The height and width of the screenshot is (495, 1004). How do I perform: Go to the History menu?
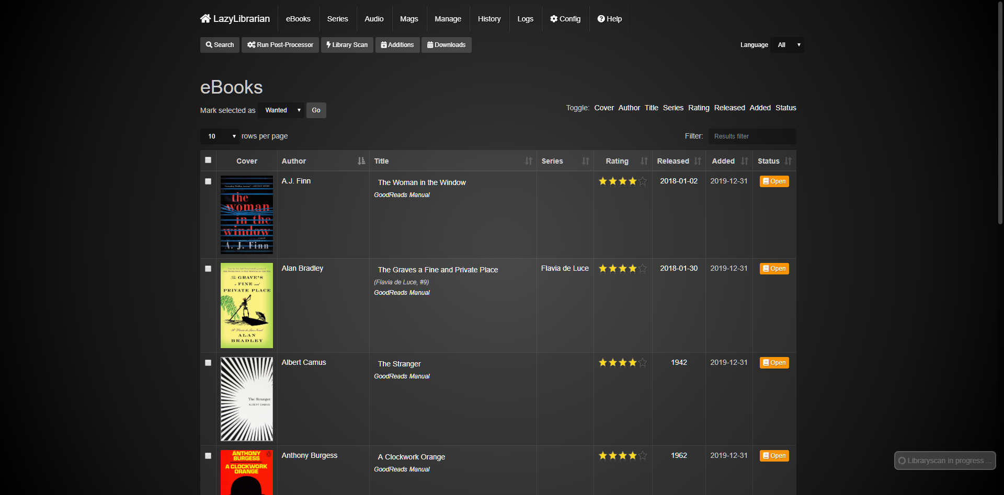pos(489,19)
